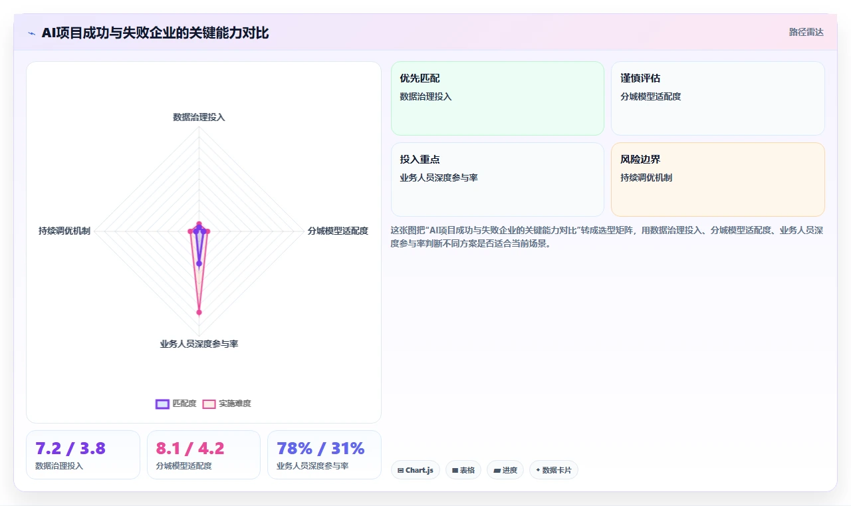Click 业务人员深度参与率 label under 78% / 31%

point(312,466)
